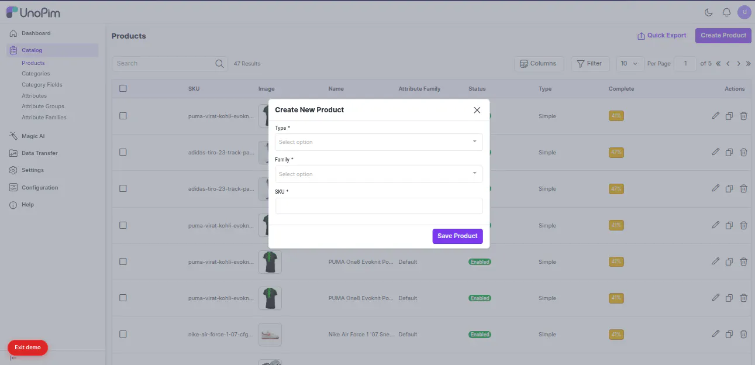The height and width of the screenshot is (365, 755).
Task: Open the Catalog sidebar section
Action: (x=53, y=50)
